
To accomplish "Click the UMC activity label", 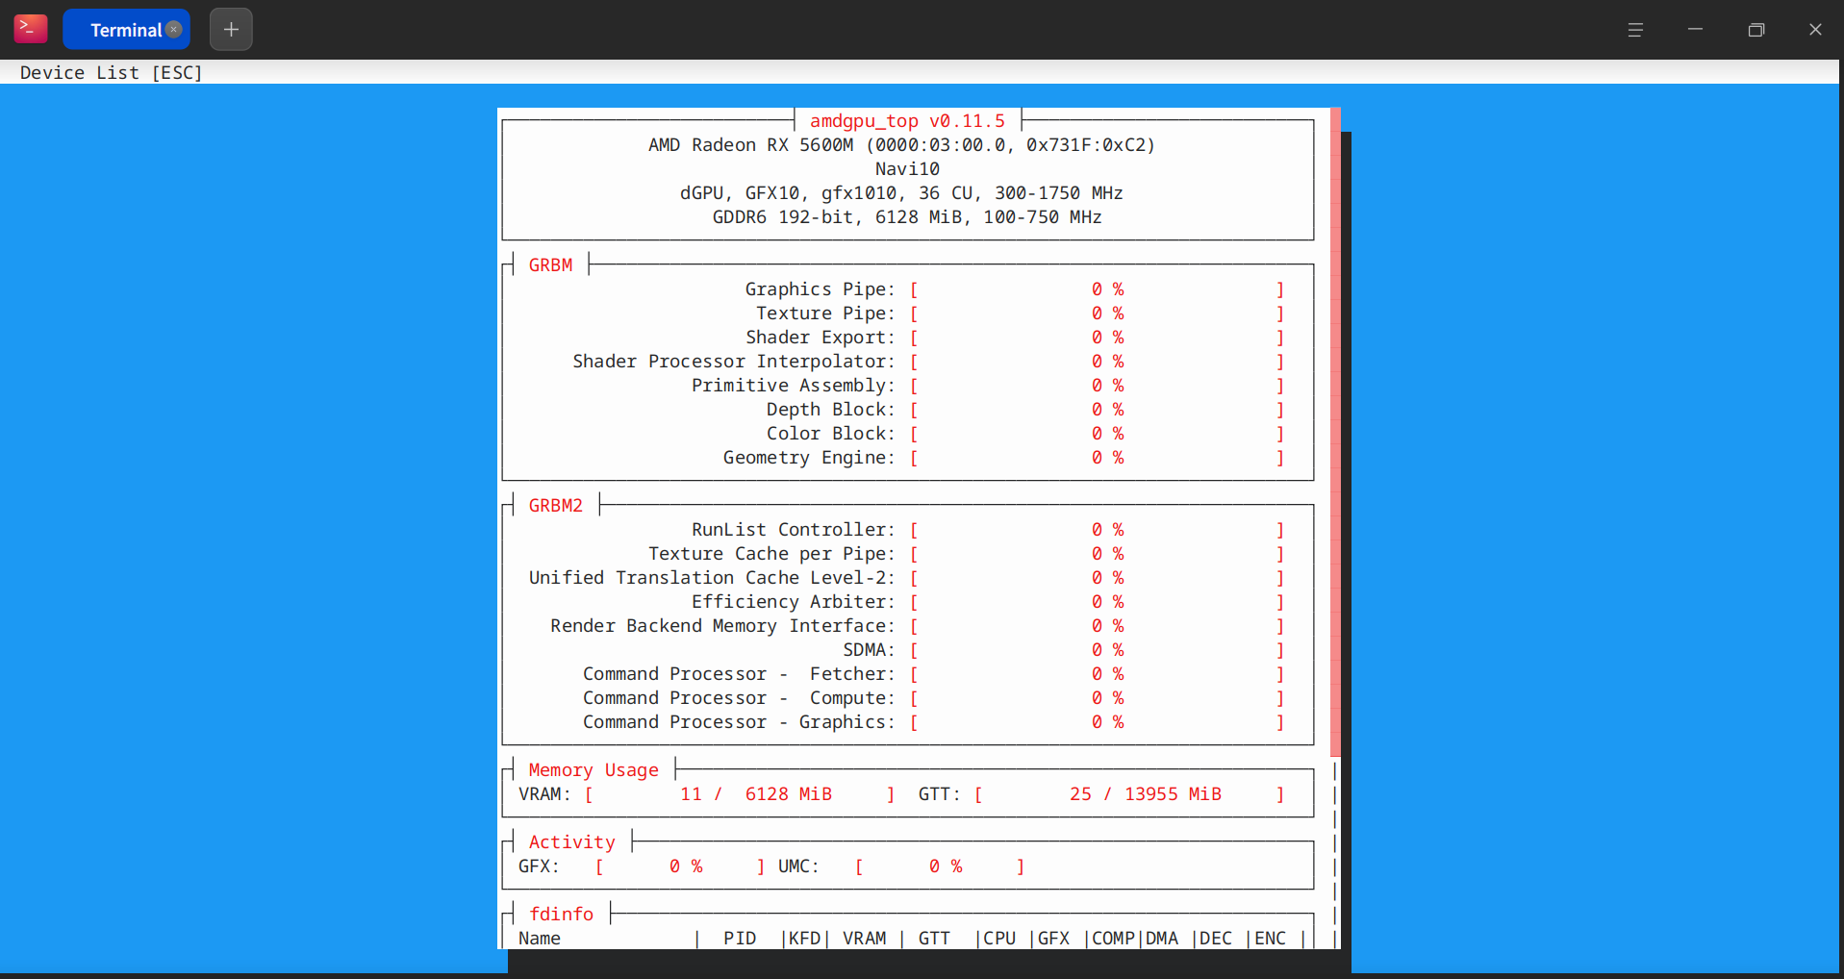I will 798,866.
